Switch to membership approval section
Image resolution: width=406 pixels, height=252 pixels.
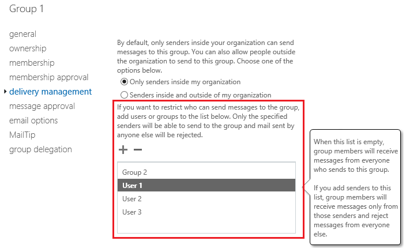[x=49, y=77]
